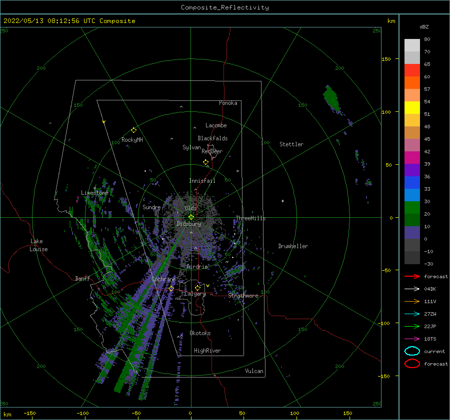
Task: Click the Airdrie label
Action: tap(197, 267)
